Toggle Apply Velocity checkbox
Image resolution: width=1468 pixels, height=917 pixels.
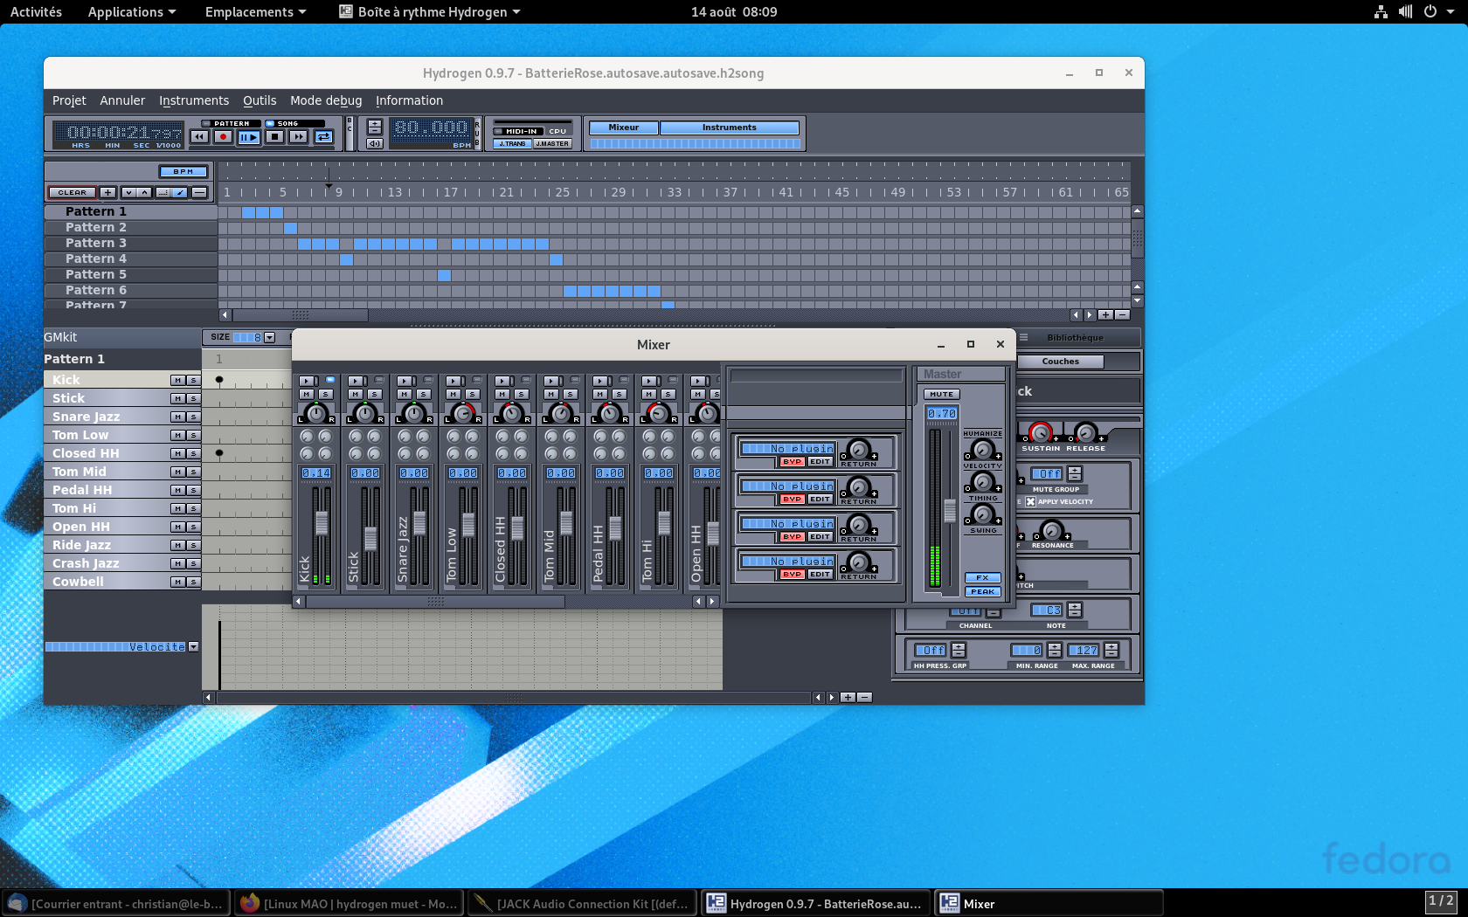1031,502
